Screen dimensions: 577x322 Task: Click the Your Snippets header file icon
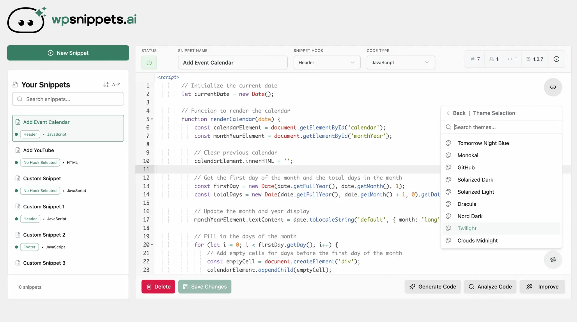click(15, 84)
